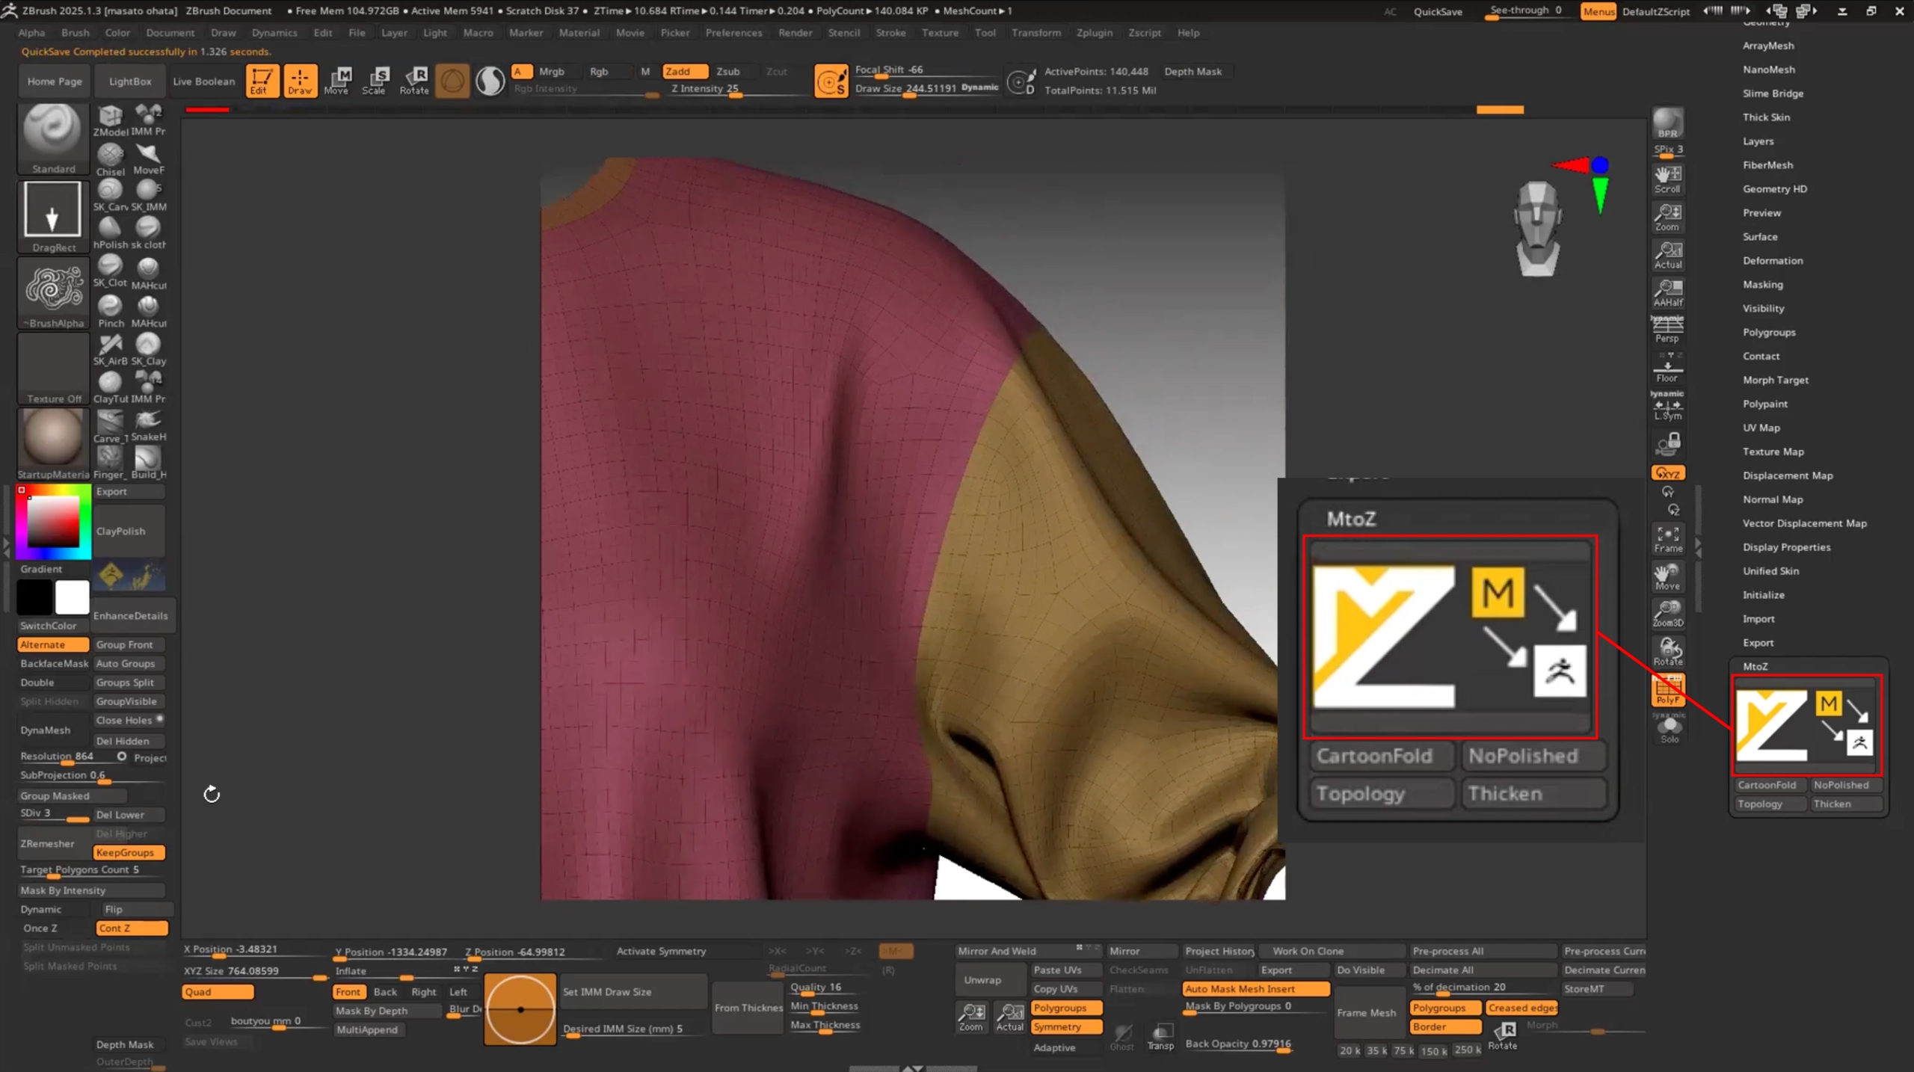This screenshot has width=1914, height=1072.
Task: Open the Zplugin menu
Action: tap(1094, 33)
